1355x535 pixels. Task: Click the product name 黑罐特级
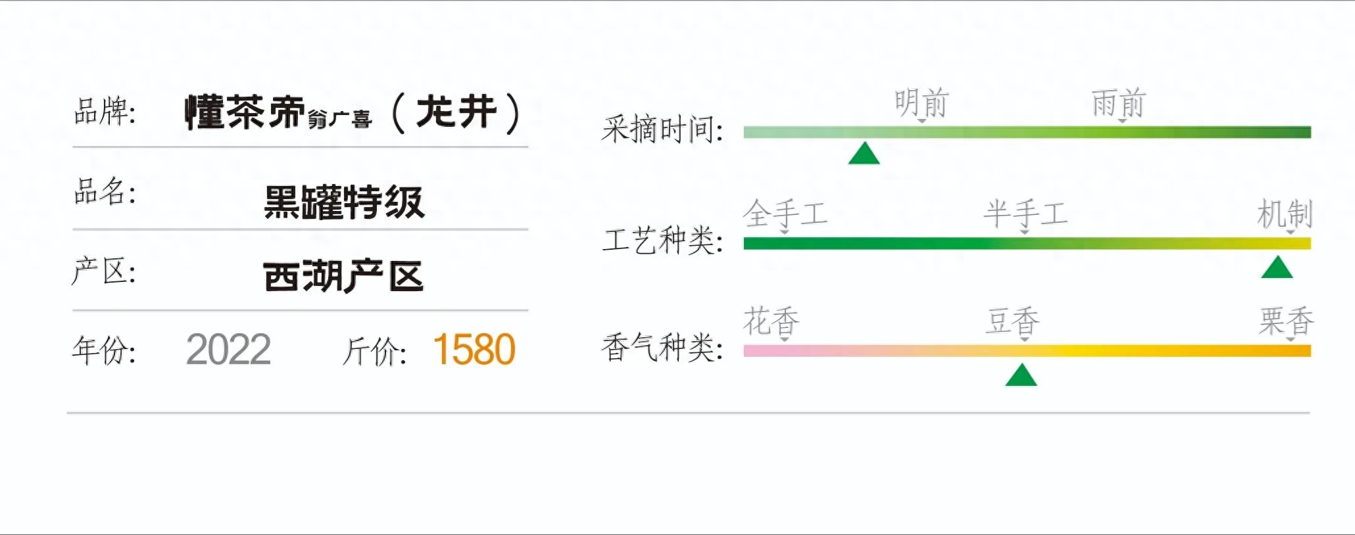click(x=343, y=202)
